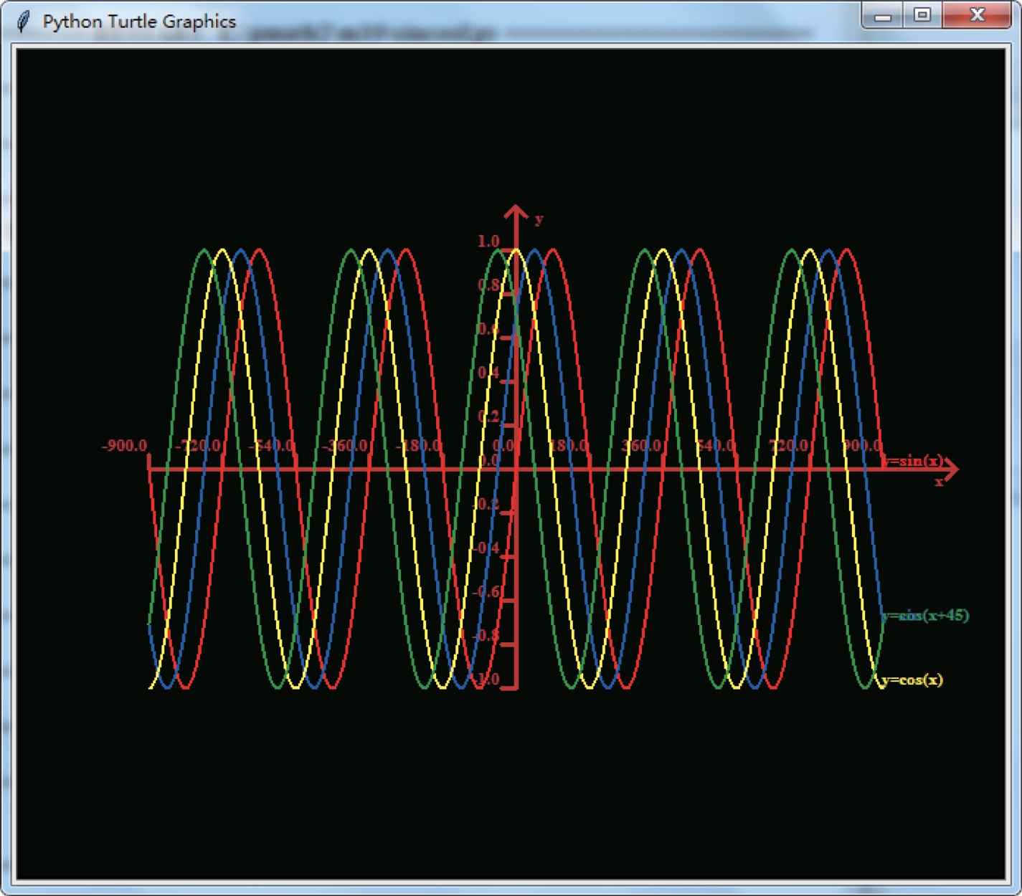Click the -0.6 y-axis tick label
The height and width of the screenshot is (896, 1022).
pos(486,592)
